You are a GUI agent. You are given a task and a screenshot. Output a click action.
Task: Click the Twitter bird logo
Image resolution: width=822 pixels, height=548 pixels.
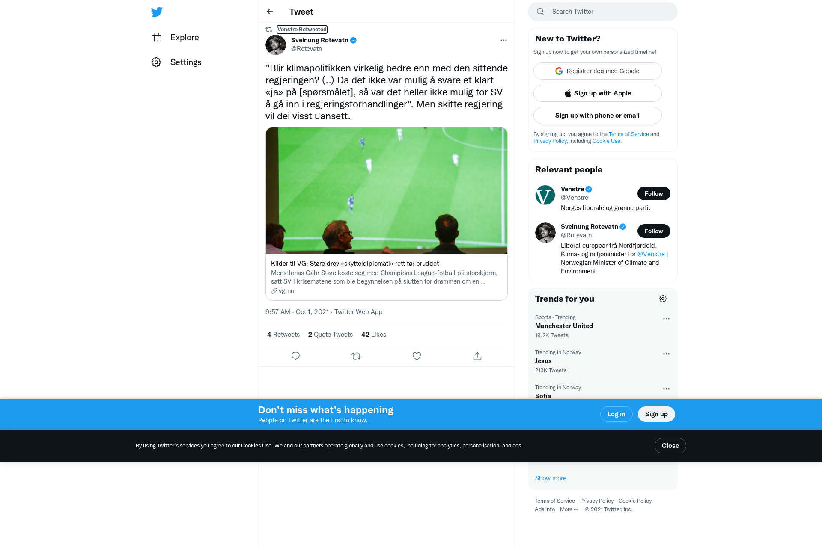click(157, 12)
